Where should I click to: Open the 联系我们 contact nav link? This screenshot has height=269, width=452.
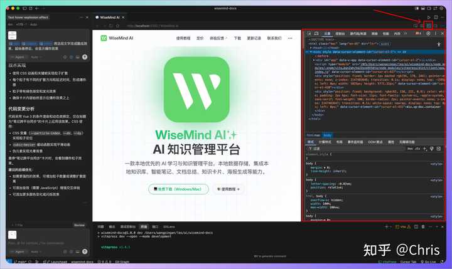[274, 38]
